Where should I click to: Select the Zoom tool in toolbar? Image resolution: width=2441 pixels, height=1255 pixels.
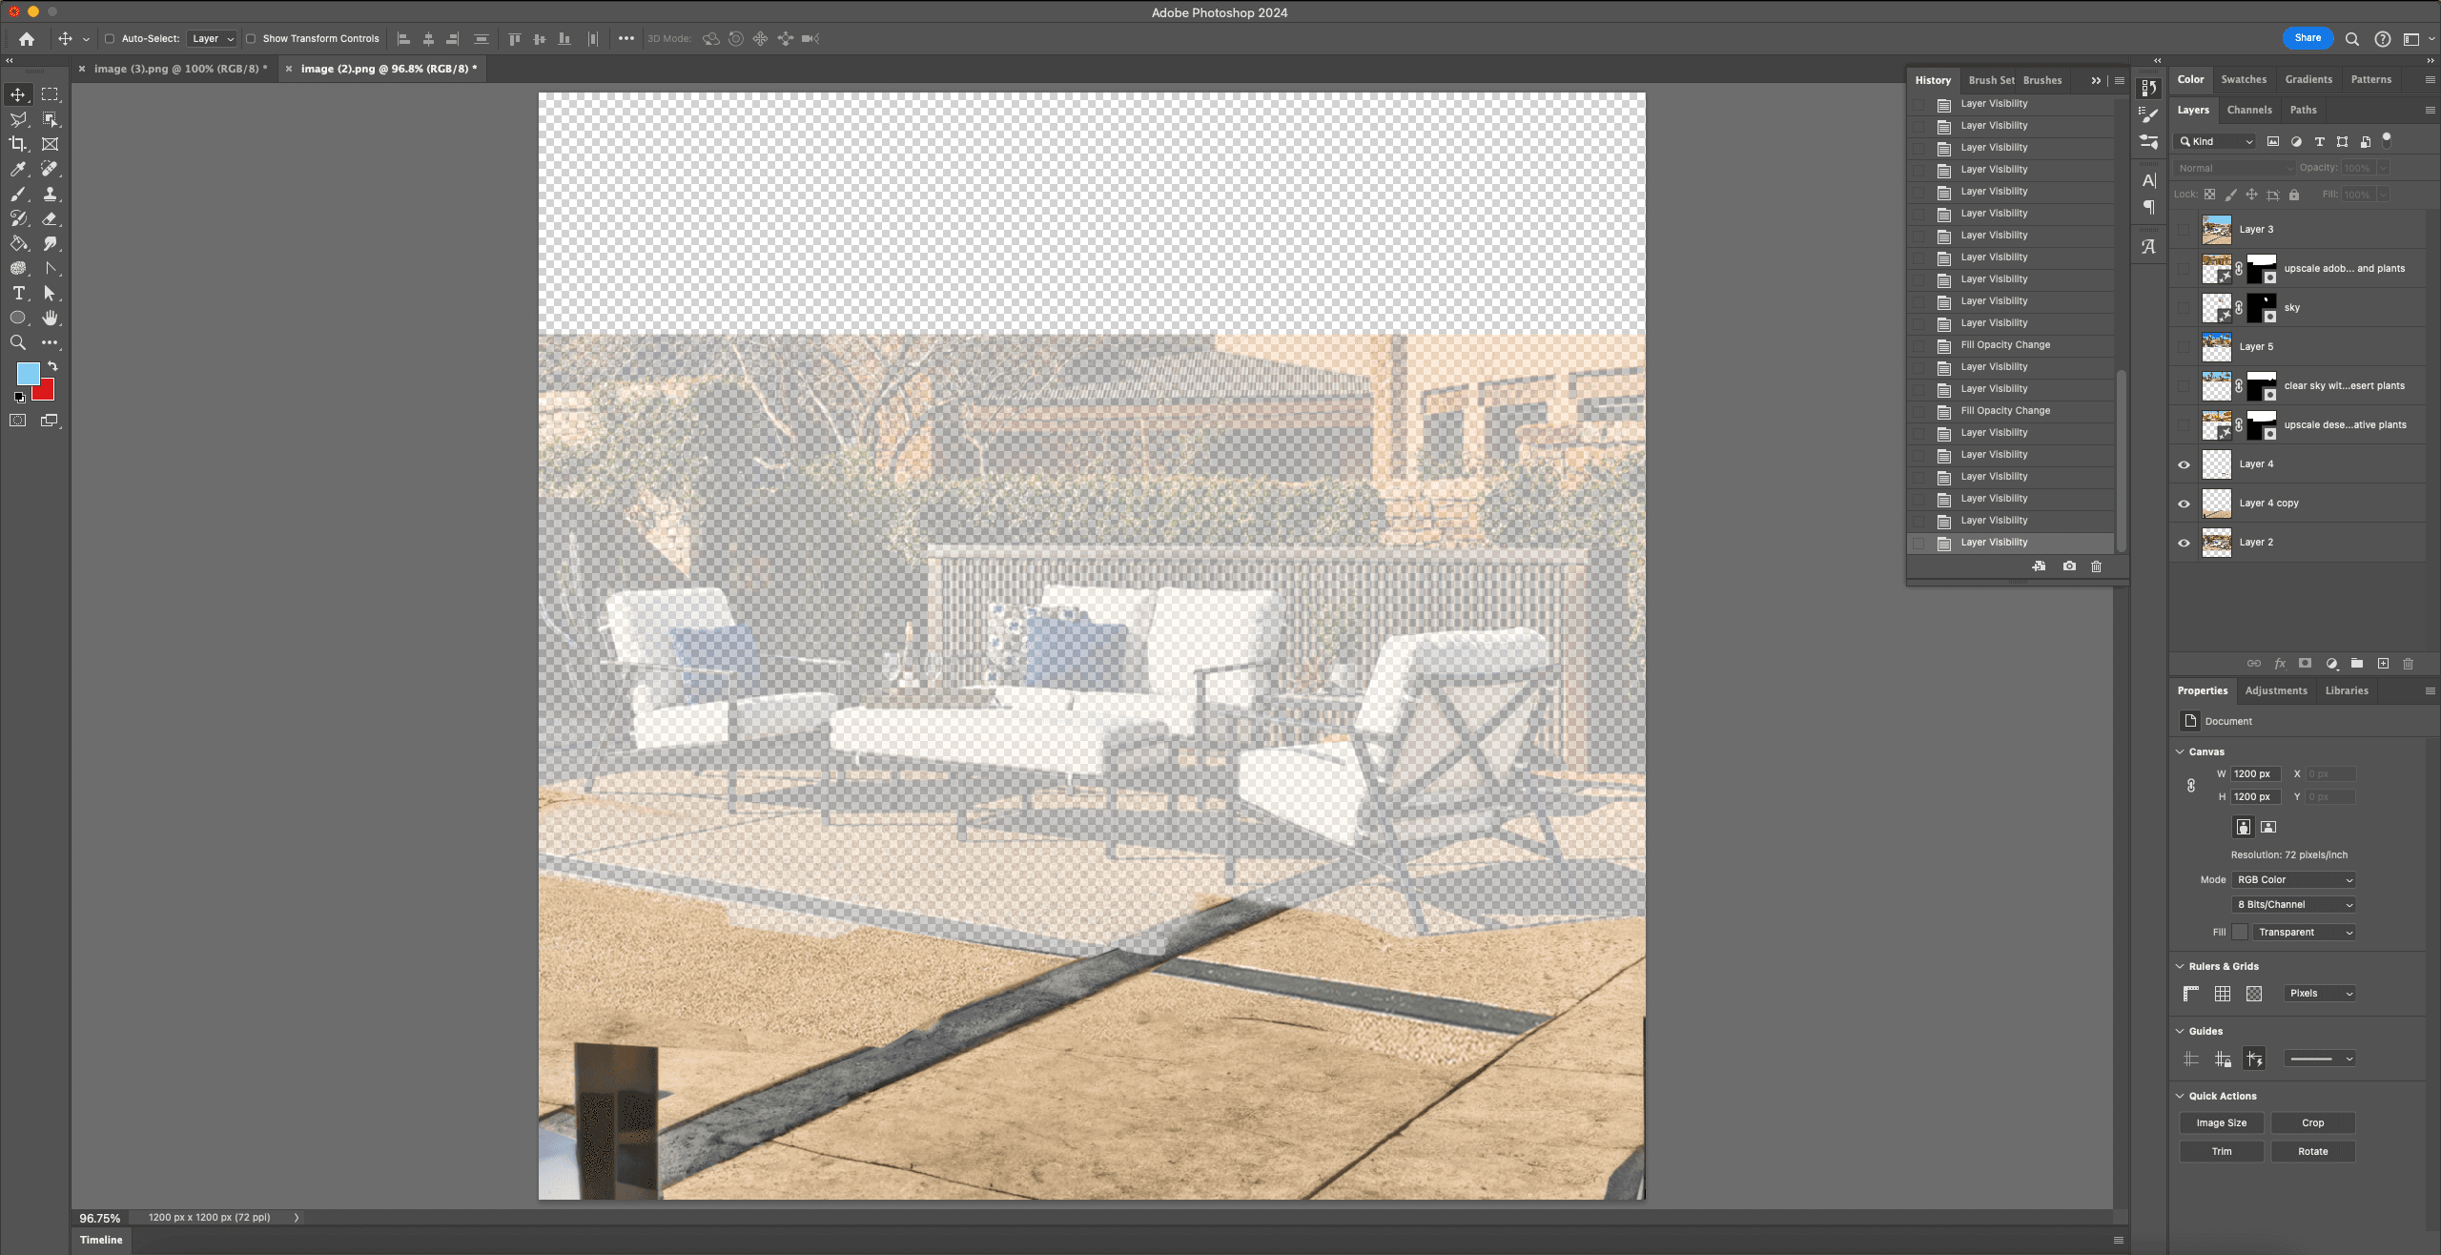coord(18,342)
